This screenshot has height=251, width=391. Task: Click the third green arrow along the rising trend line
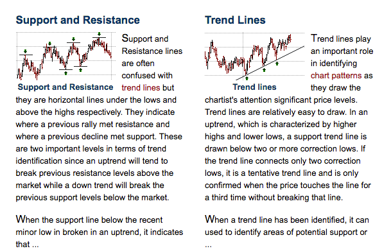(277, 64)
